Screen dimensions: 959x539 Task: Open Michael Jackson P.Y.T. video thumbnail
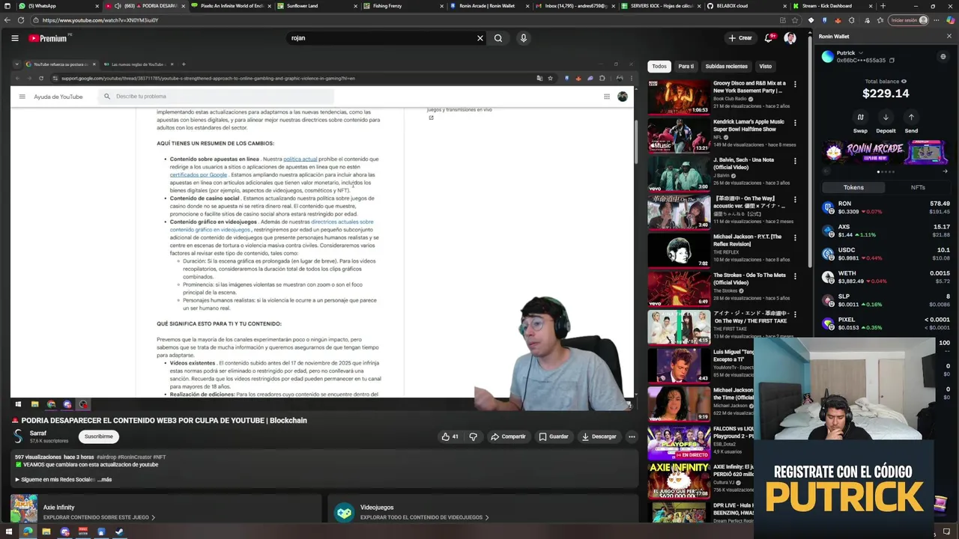(x=679, y=250)
